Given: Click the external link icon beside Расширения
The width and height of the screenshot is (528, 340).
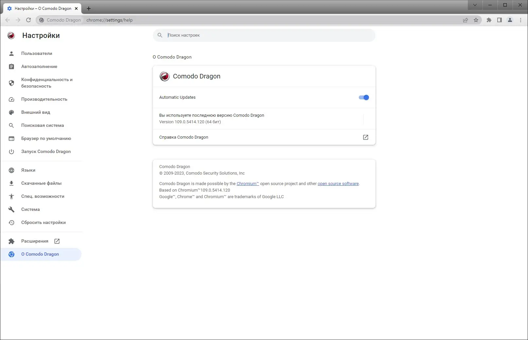Looking at the screenshot, I should pyautogui.click(x=57, y=241).
